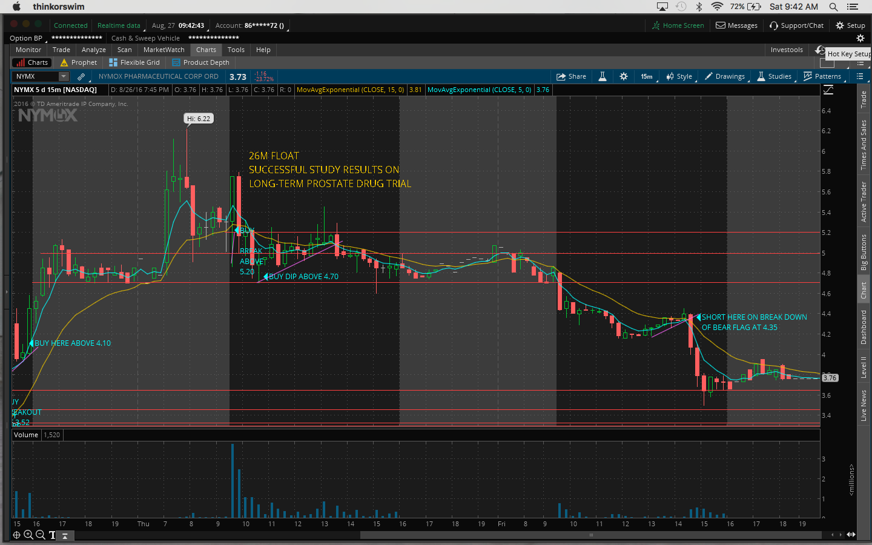Open Support/Chat

point(796,25)
